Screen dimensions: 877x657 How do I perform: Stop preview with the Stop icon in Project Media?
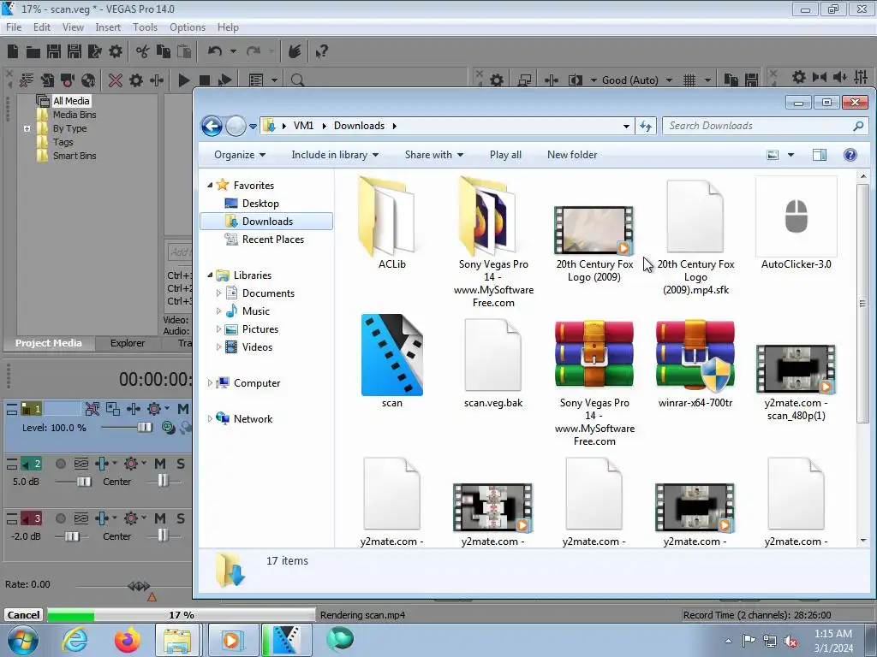click(x=205, y=80)
